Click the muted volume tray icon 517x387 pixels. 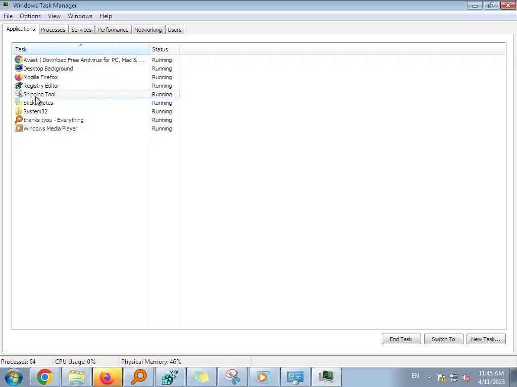click(x=466, y=377)
